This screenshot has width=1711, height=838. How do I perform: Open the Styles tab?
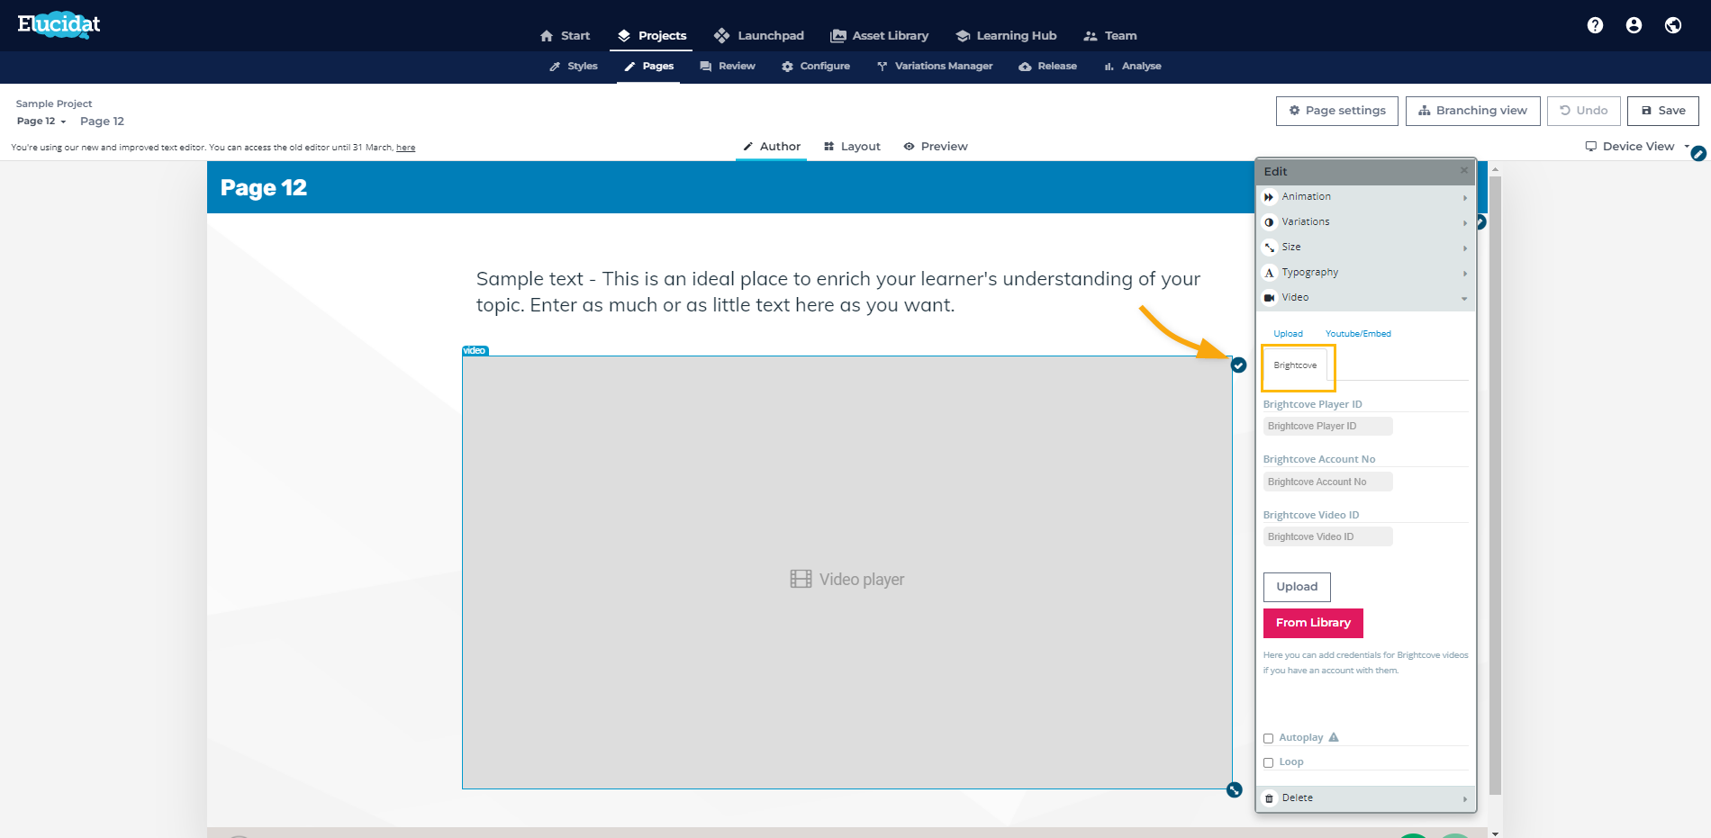click(x=574, y=67)
